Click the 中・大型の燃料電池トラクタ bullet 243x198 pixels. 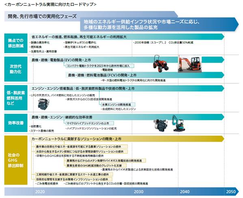[x=133, y=81]
